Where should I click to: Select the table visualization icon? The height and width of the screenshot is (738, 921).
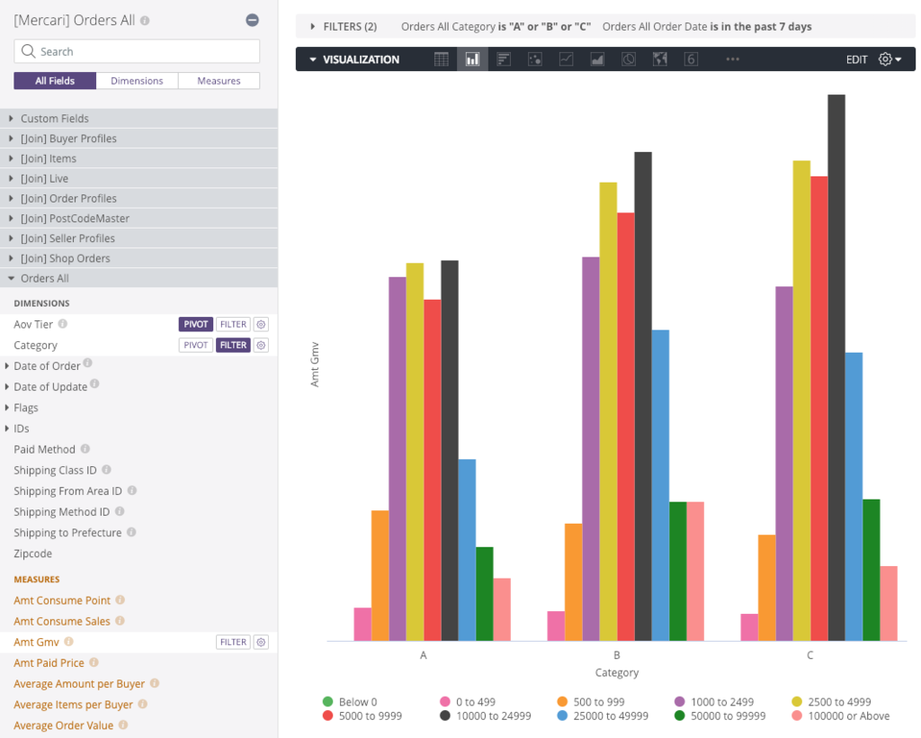coord(441,59)
